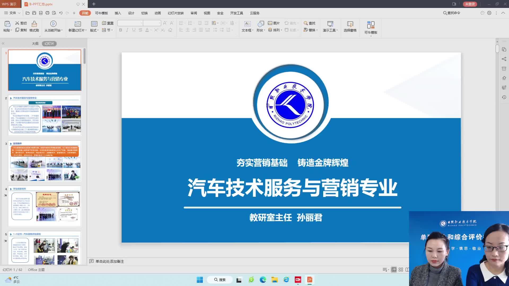Viewport: 509px width, 286px height.
Task: Expand the 粘贴 paste dropdown arrow
Action: pyautogui.click(x=11, y=30)
